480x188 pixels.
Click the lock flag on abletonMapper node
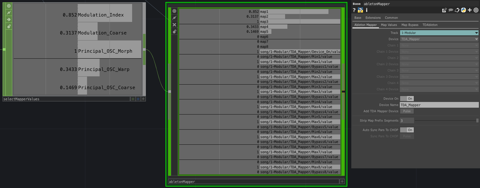(174, 32)
